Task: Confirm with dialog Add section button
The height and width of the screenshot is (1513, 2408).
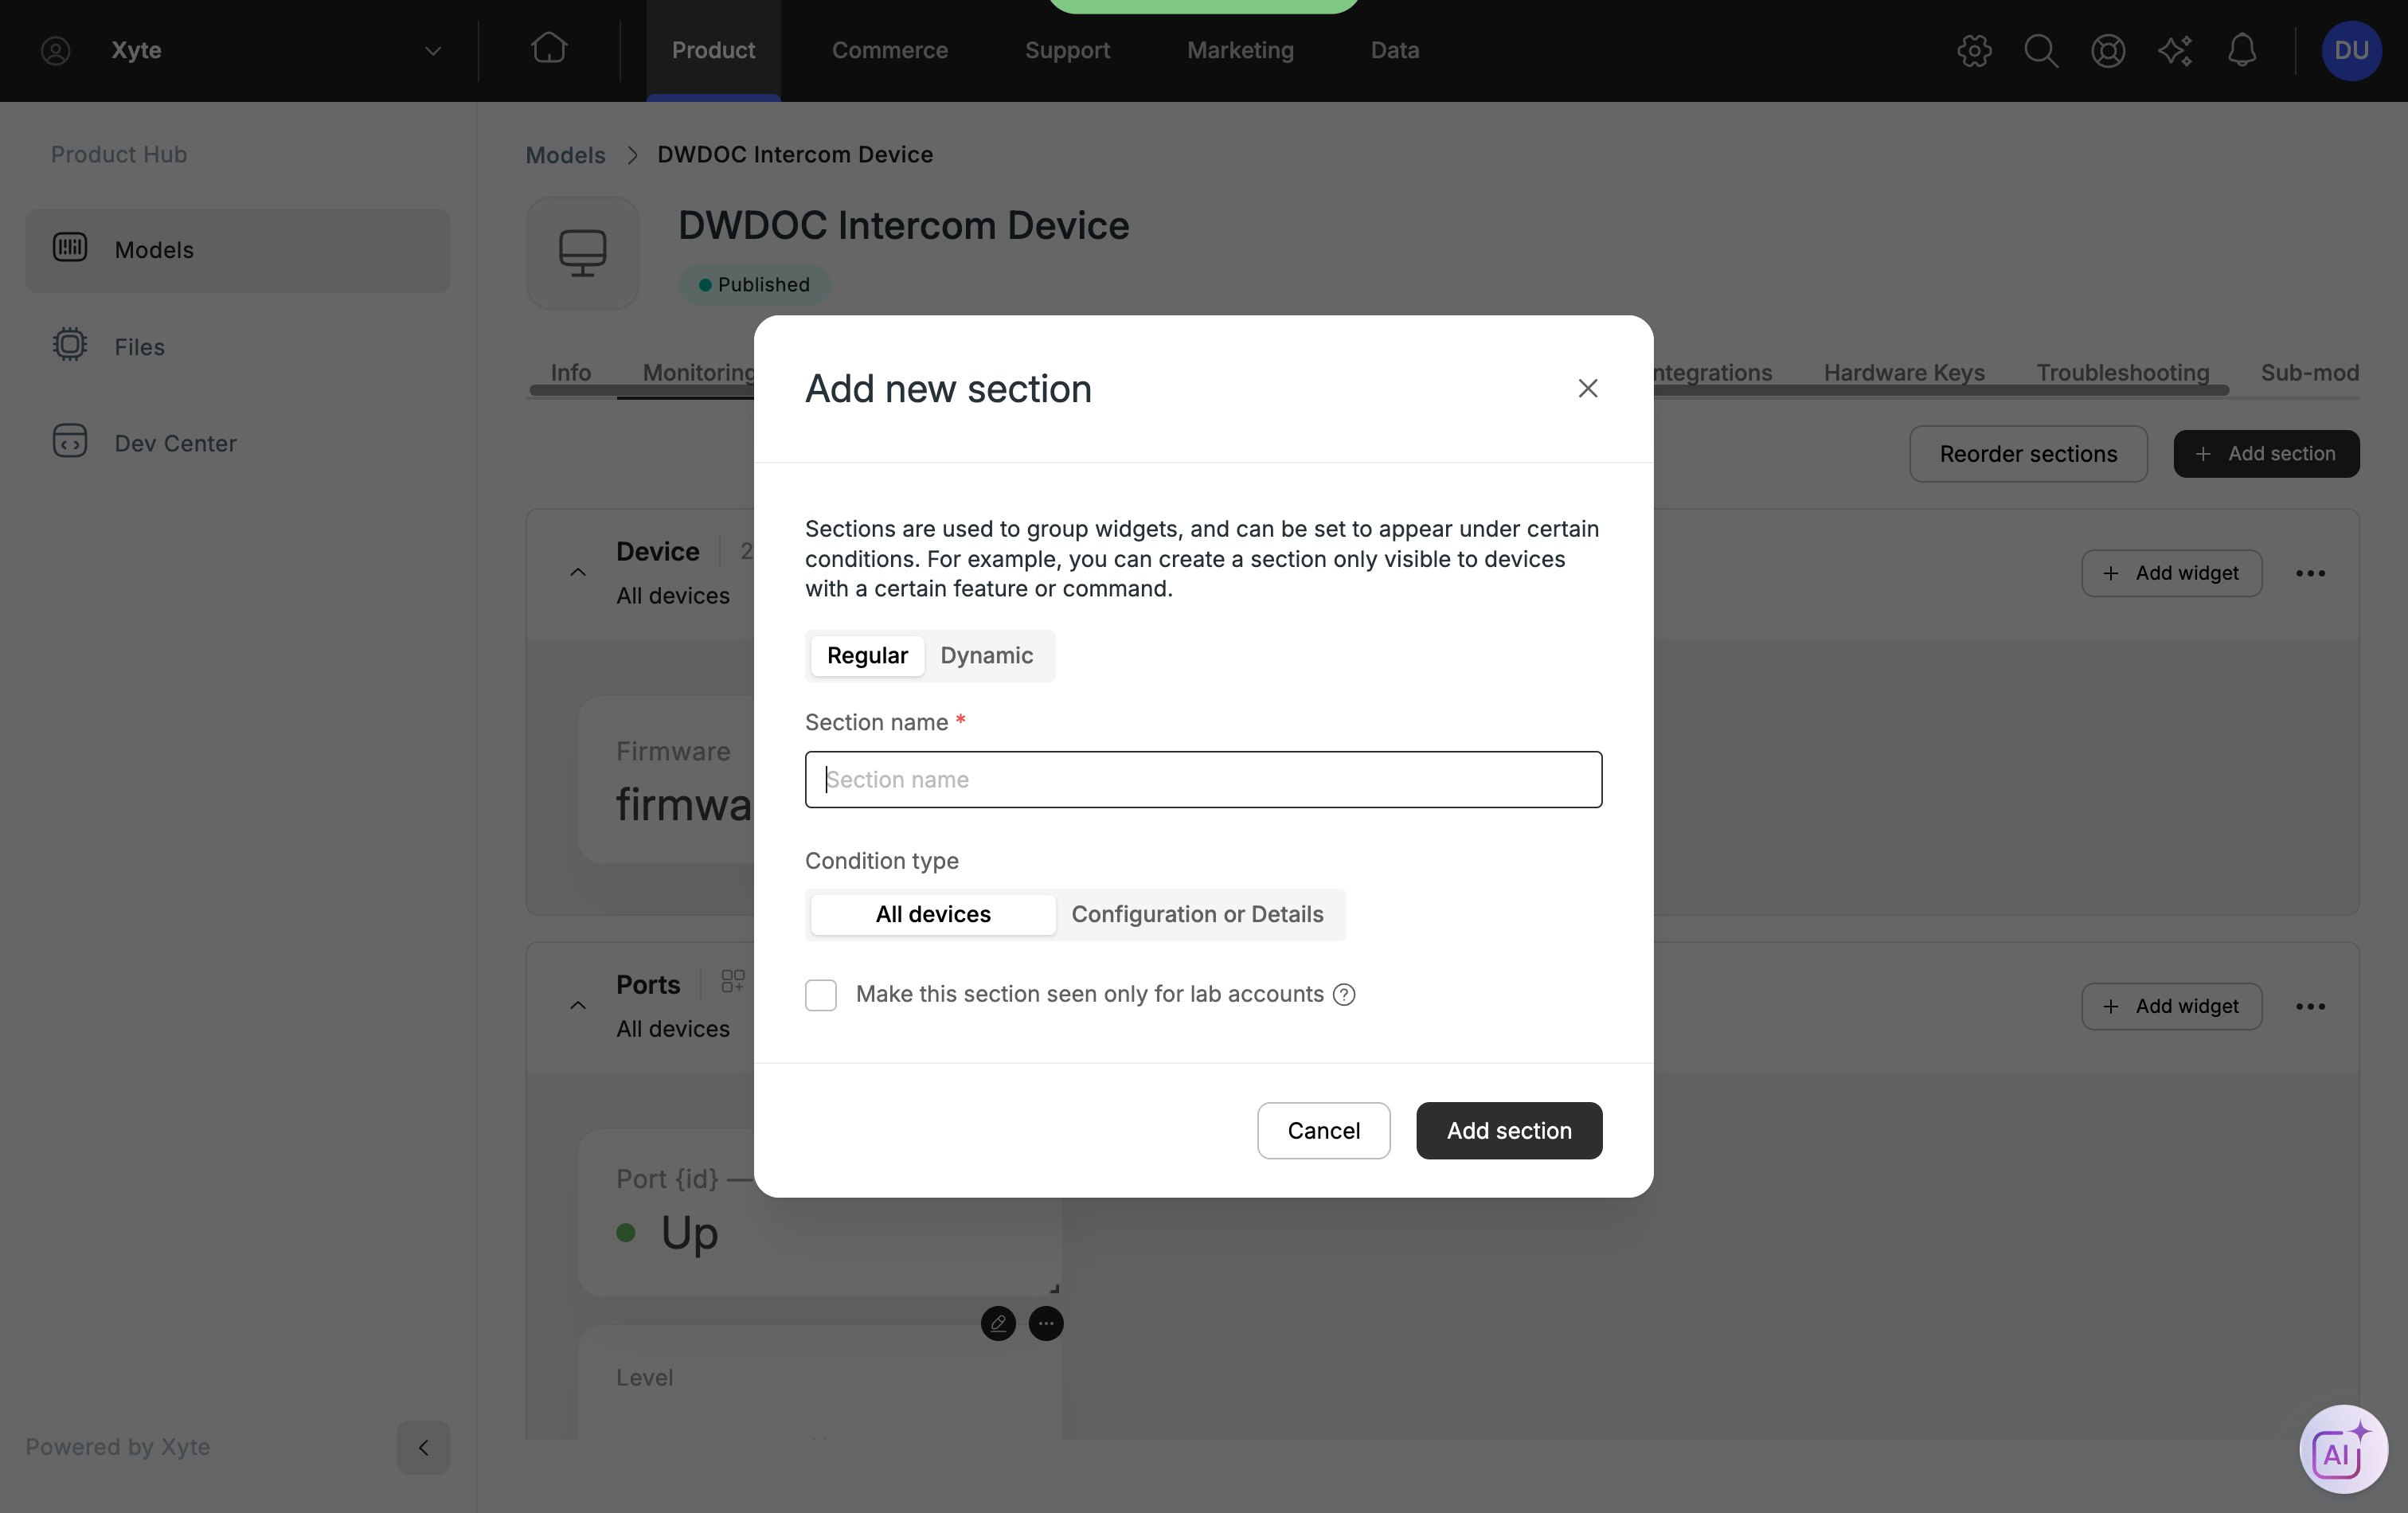Action: (1509, 1130)
